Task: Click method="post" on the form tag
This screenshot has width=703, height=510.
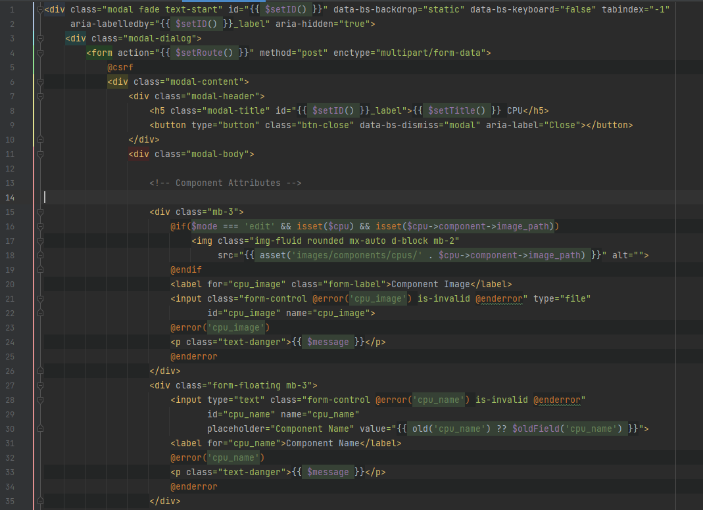Action: 294,53
